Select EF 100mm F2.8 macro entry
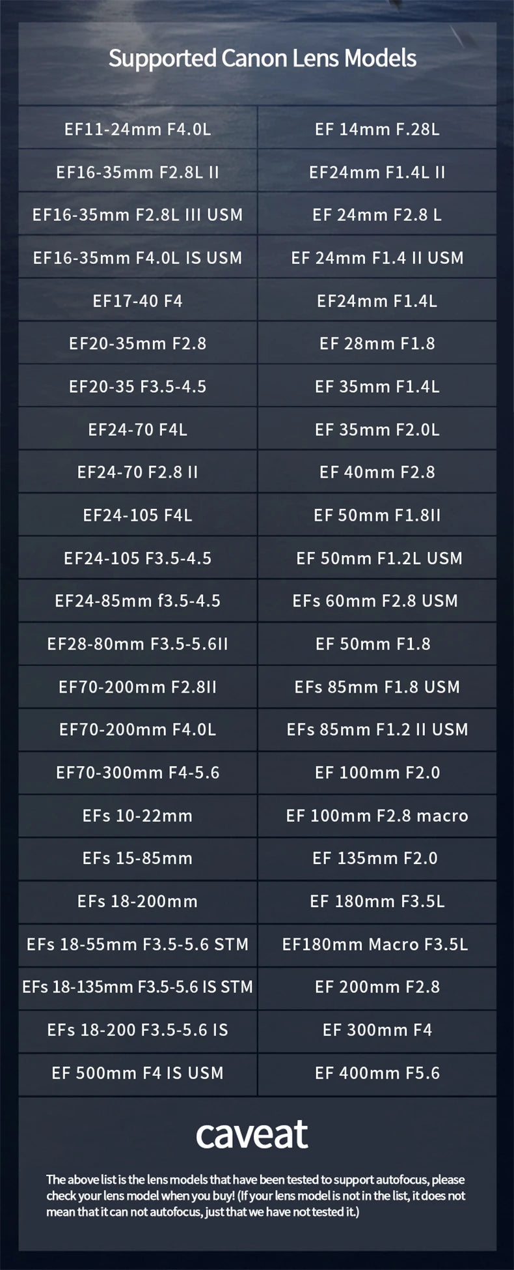The image size is (514, 1270). click(x=377, y=815)
